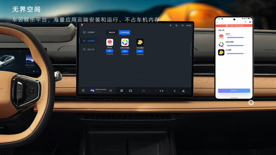Open 应用推荐 in the car screen sidebar
Screen dimensions: 276x155
[90, 32]
